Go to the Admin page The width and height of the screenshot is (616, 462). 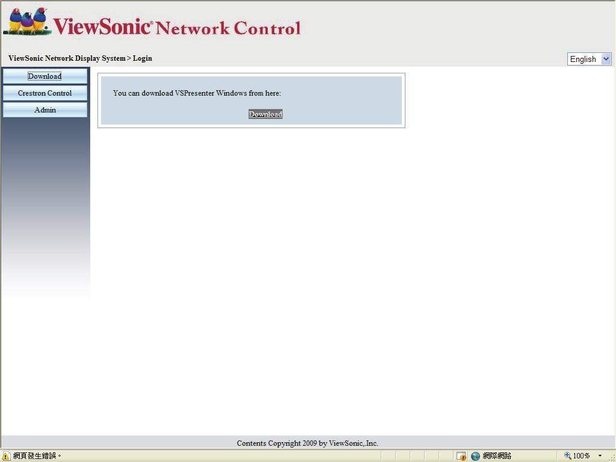pyautogui.click(x=45, y=110)
